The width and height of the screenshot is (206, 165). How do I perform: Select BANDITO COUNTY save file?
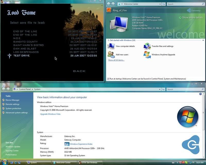coord(55,42)
